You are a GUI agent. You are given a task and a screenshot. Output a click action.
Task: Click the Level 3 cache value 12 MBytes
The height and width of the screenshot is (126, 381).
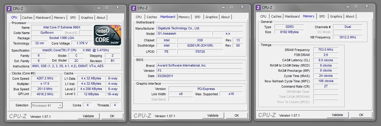tap(91, 94)
